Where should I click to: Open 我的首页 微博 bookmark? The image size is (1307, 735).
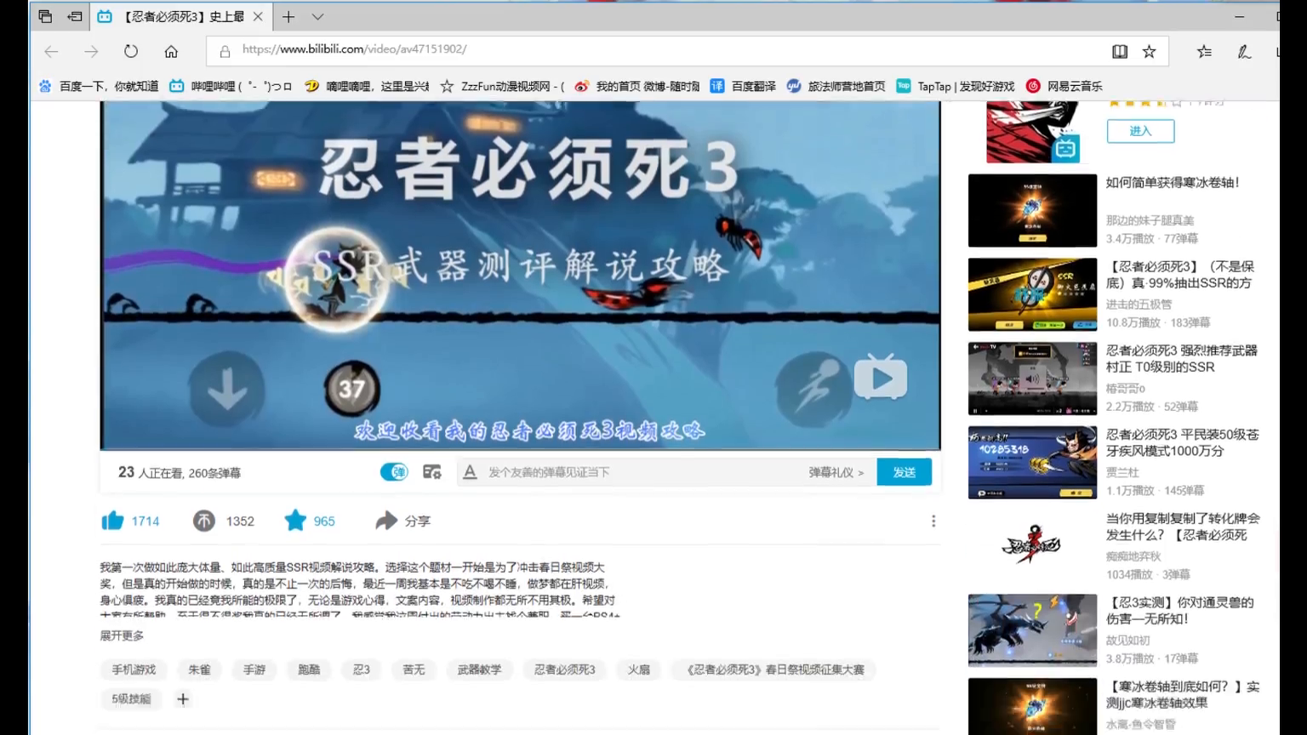tap(637, 86)
